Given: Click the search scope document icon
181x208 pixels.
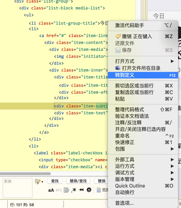Looking at the screenshot, I should 99,190.
